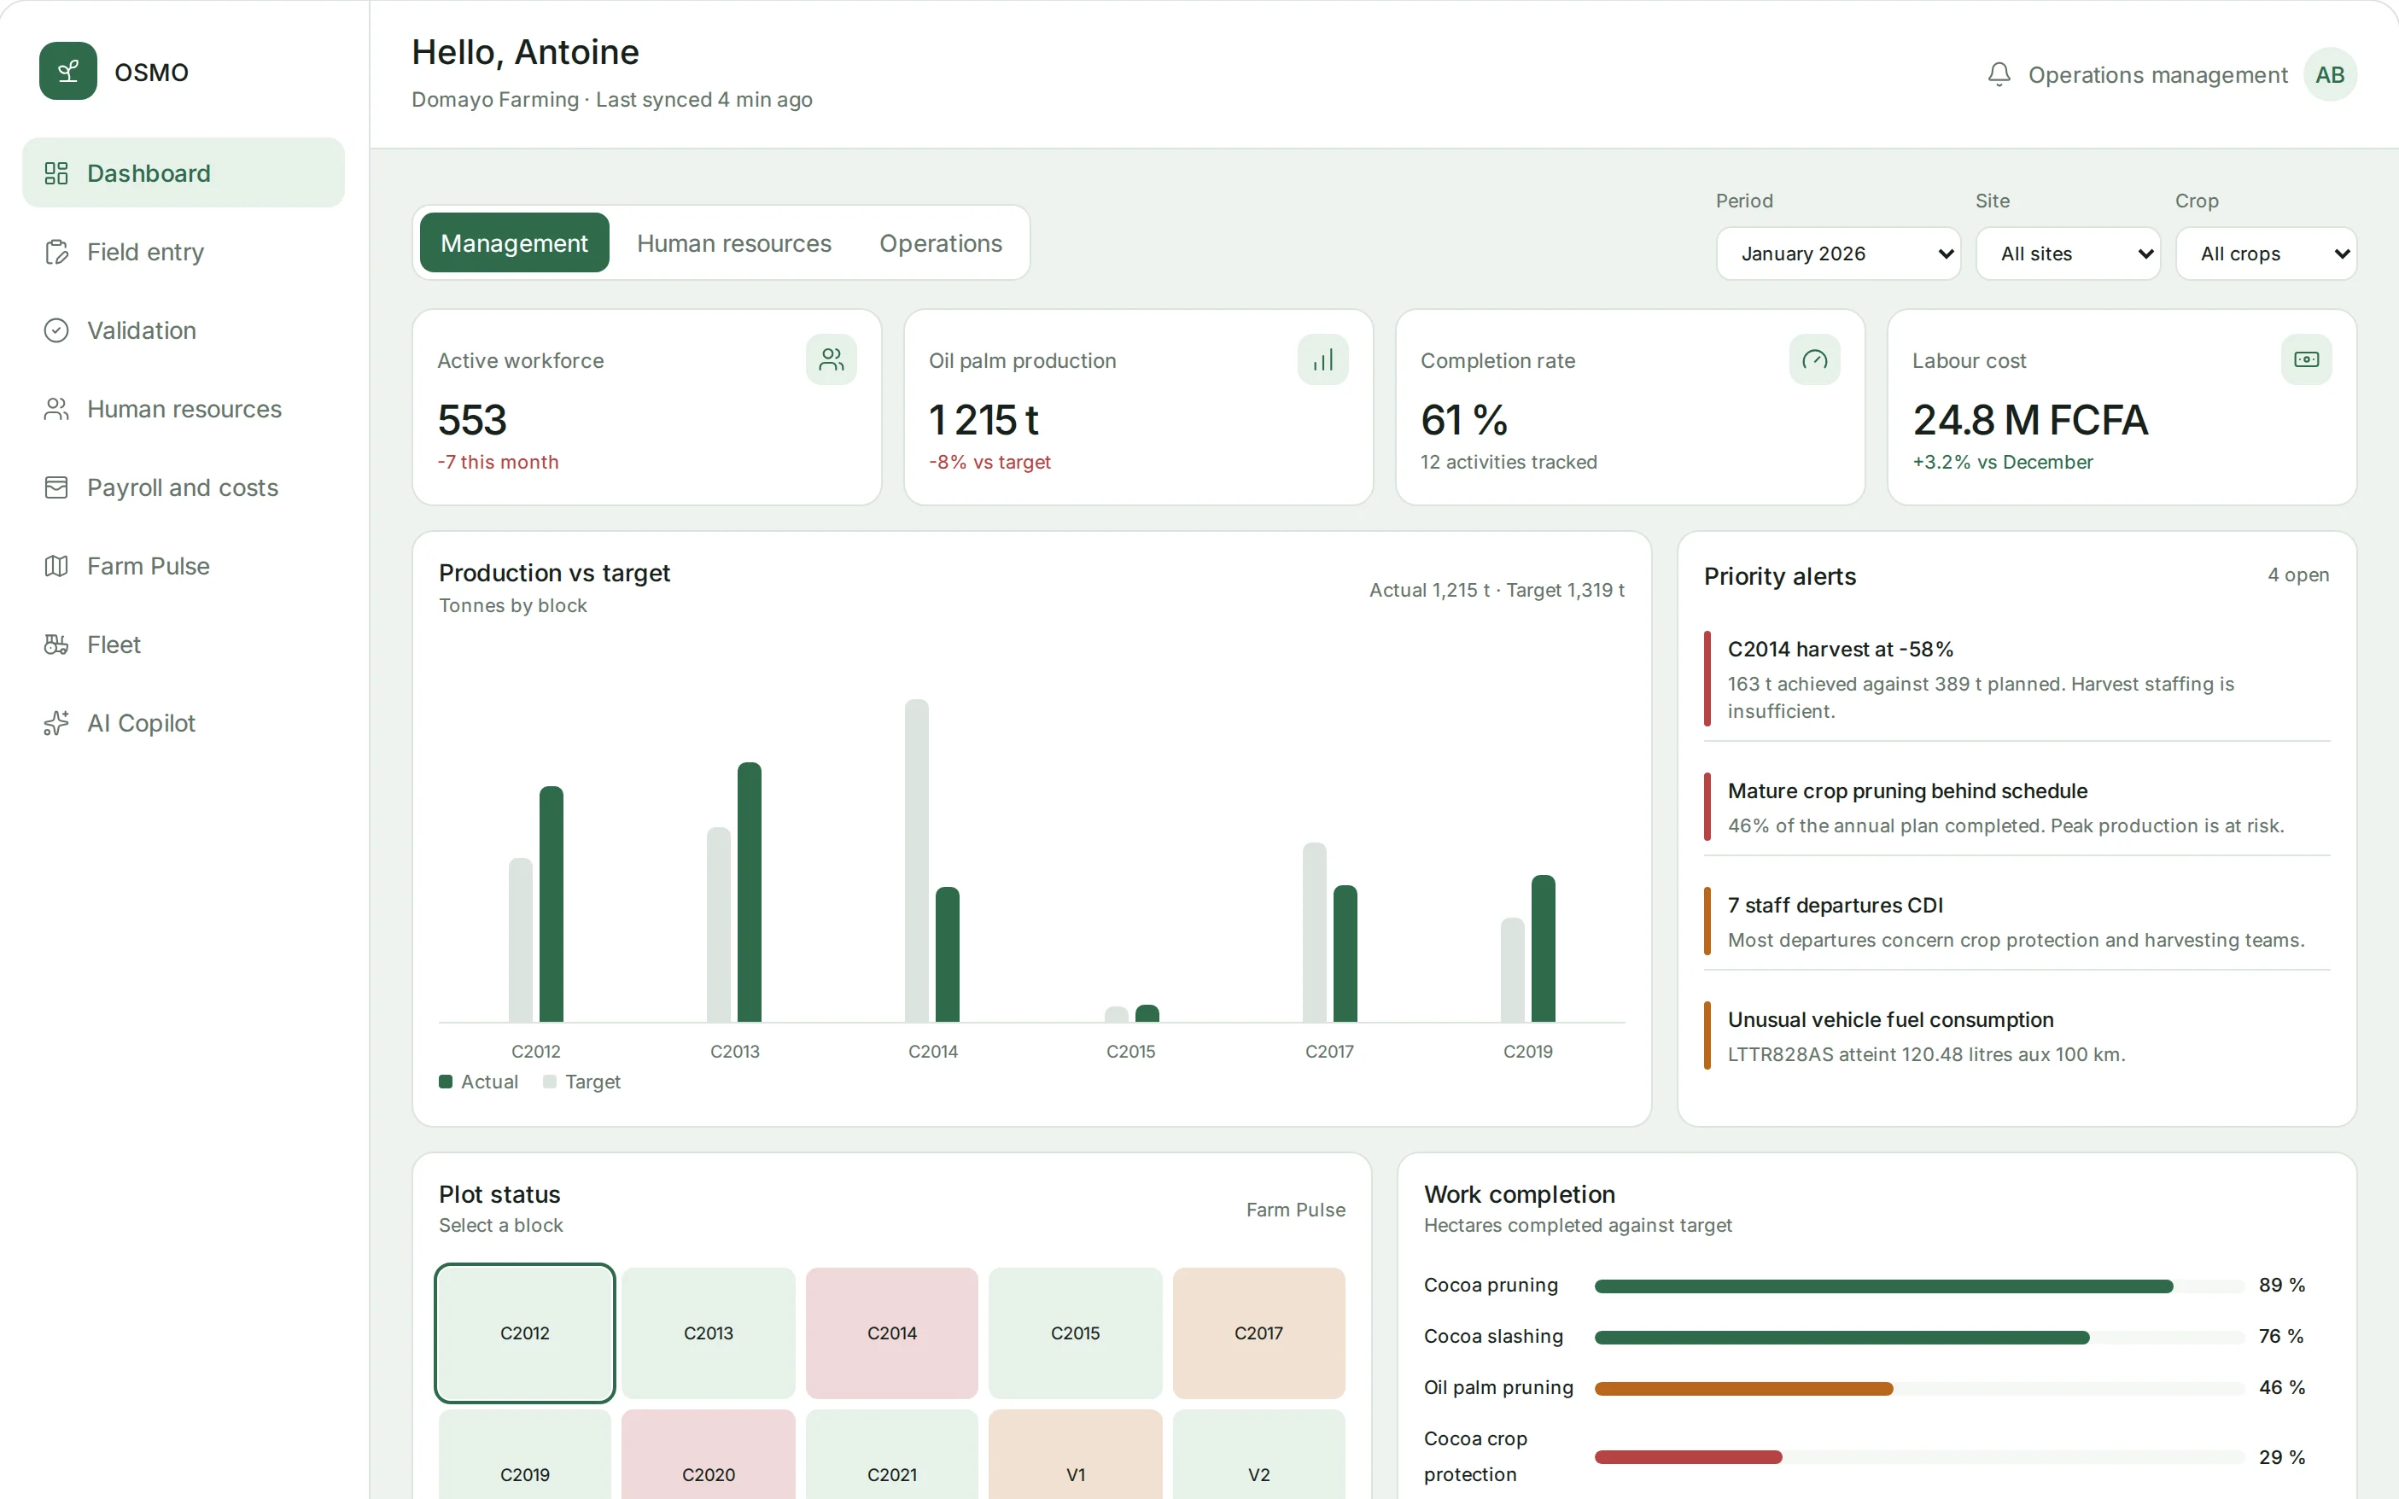Click the '4 open' alerts count
Viewport: 2399px width, 1499px height.
click(2298, 575)
